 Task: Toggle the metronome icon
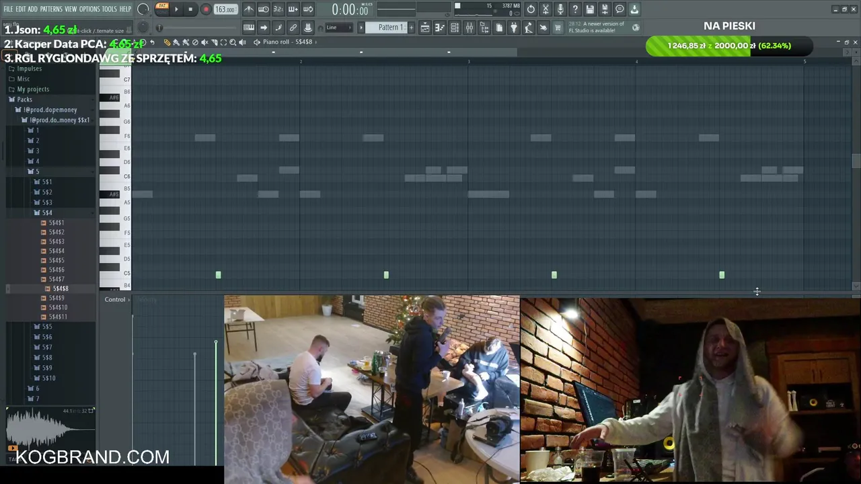coord(249,9)
